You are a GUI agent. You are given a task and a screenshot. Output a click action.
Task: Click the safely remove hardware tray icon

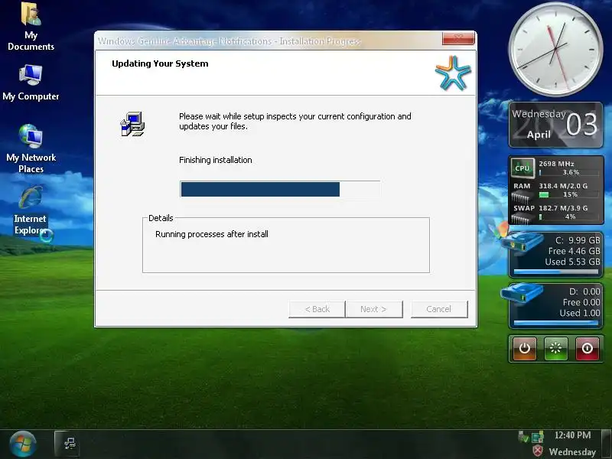tap(523, 436)
